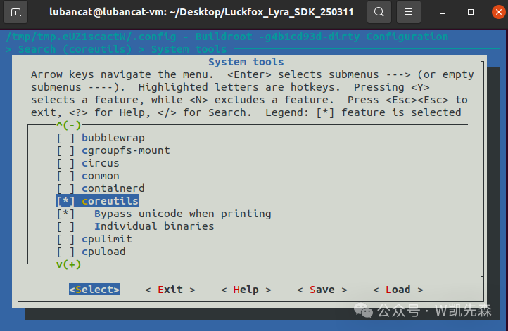Close the terminal window
Image resolution: width=508 pixels, height=331 pixels.
pos(494,13)
